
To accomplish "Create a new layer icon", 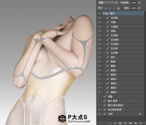I will (x=135, y=123).
